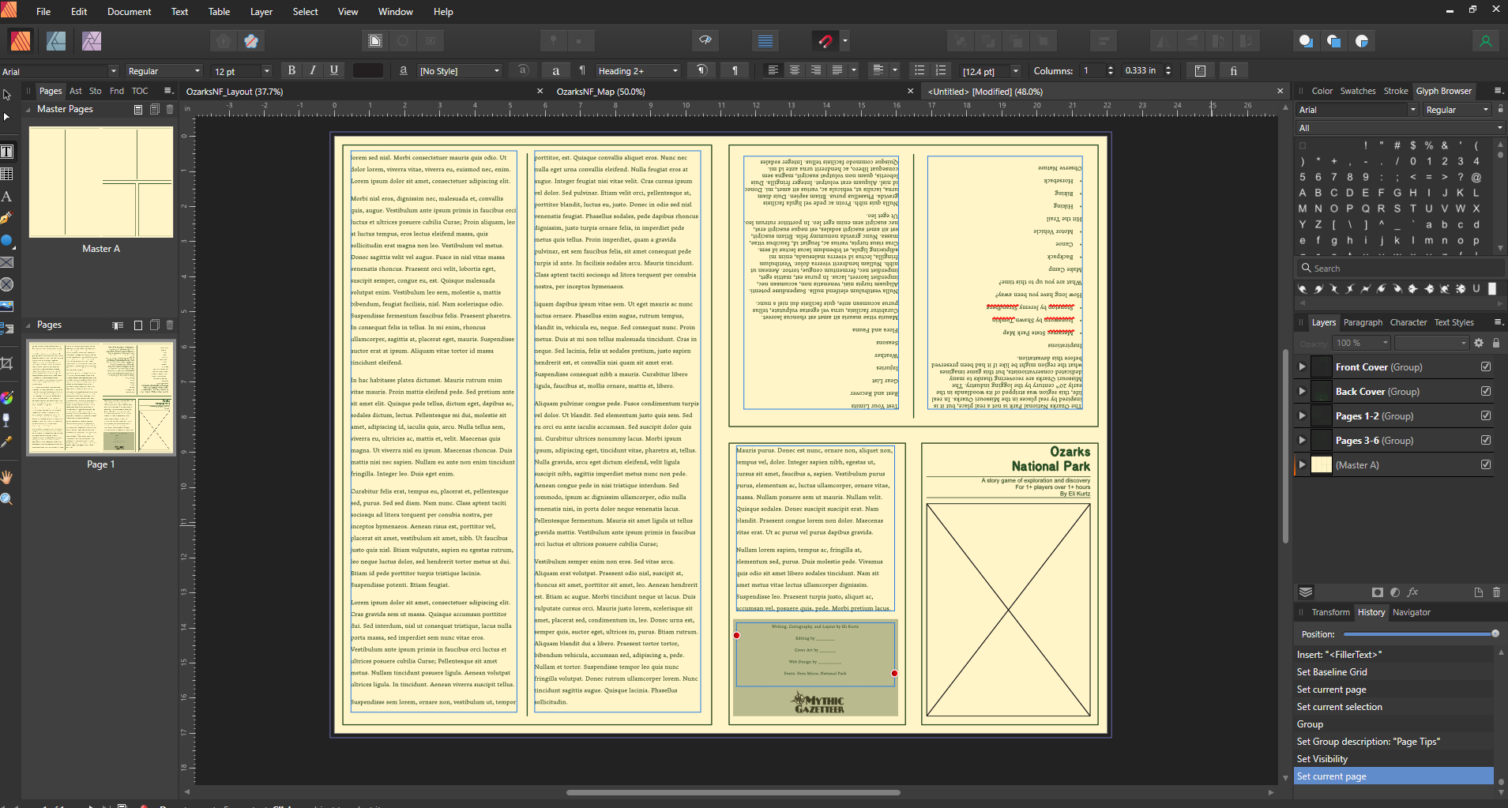Click the Set Baseline Grid history entry
This screenshot has width=1508, height=808.
(x=1331, y=671)
